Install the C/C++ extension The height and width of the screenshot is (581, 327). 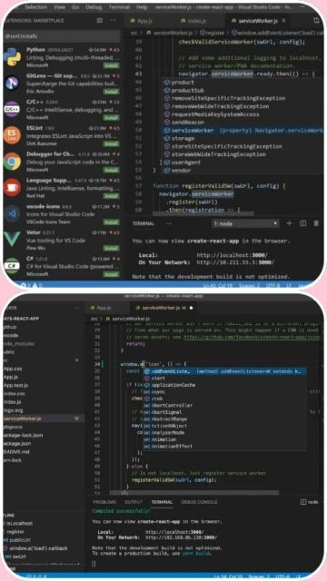click(x=111, y=117)
